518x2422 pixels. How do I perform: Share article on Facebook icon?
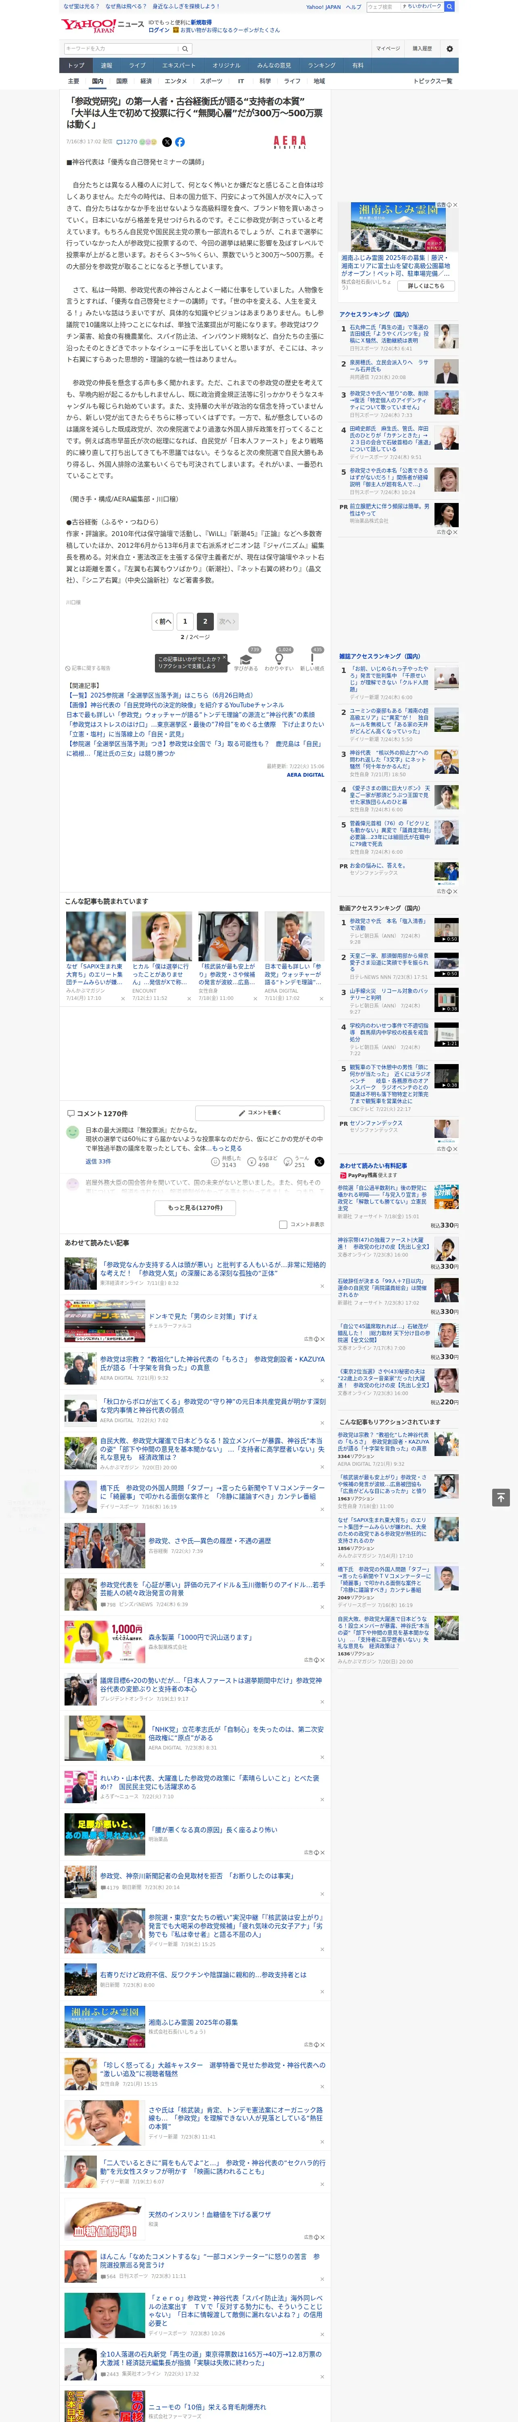180,142
